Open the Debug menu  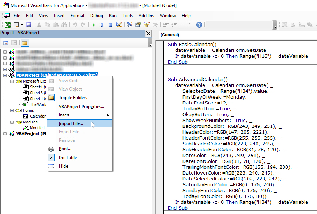[x=97, y=16]
